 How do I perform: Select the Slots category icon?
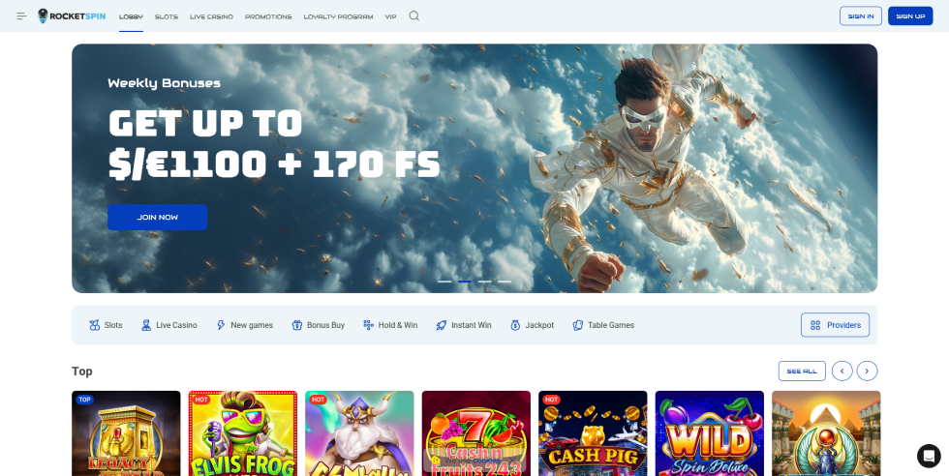[x=95, y=325]
